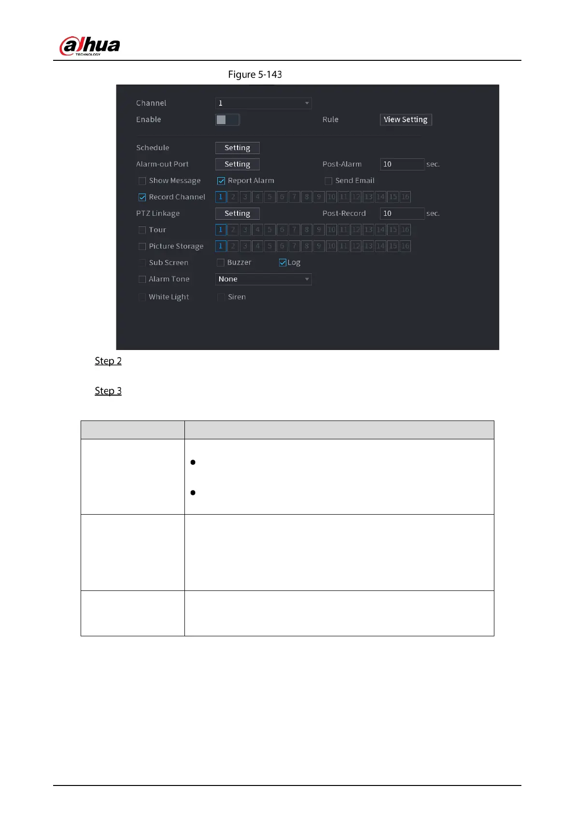Select channel 9 in Picture Storage row
Viewport: 575px width, 813px height.
coord(319,246)
